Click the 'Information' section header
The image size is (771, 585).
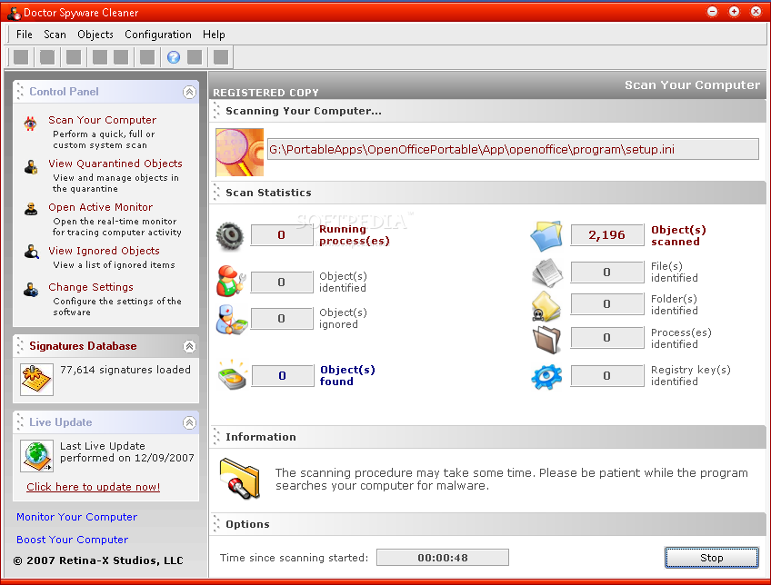pos(261,437)
